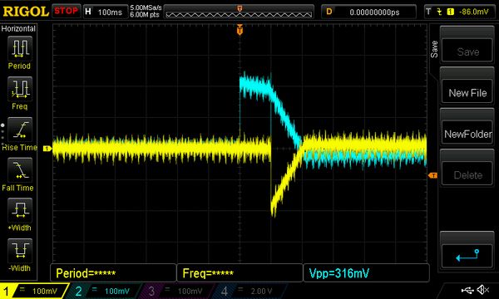This screenshot has height=299, width=499.
Task: Open the Save side tab
Action: 434,49
